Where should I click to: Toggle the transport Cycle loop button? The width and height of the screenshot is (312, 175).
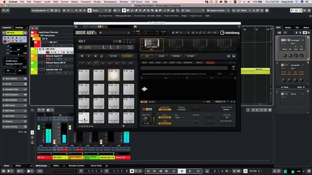[x=174, y=171]
